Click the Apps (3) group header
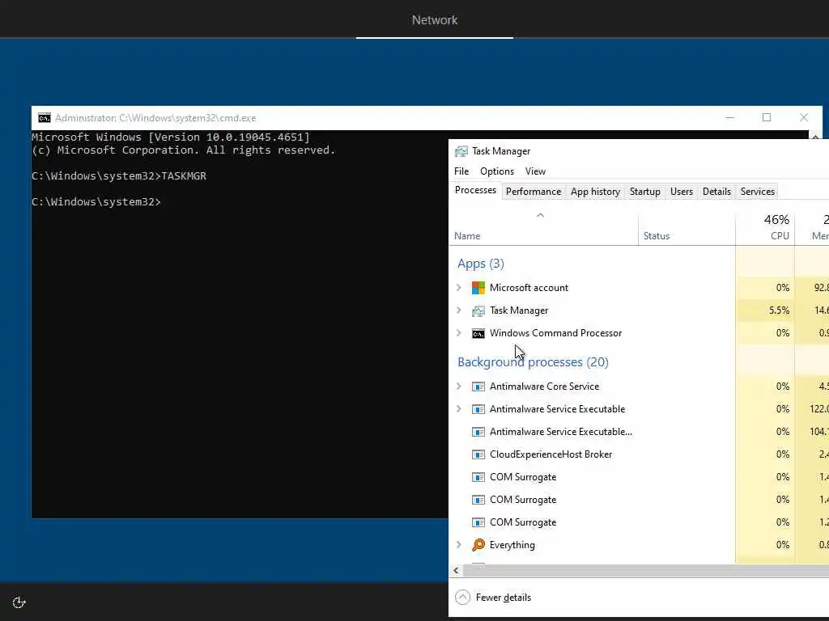The width and height of the screenshot is (829, 621). 481,264
